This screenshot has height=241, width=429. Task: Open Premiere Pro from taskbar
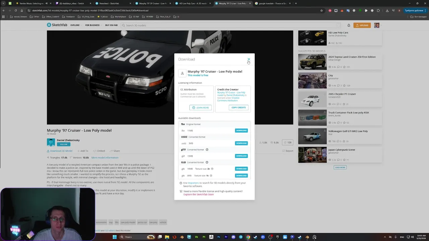[226, 237]
